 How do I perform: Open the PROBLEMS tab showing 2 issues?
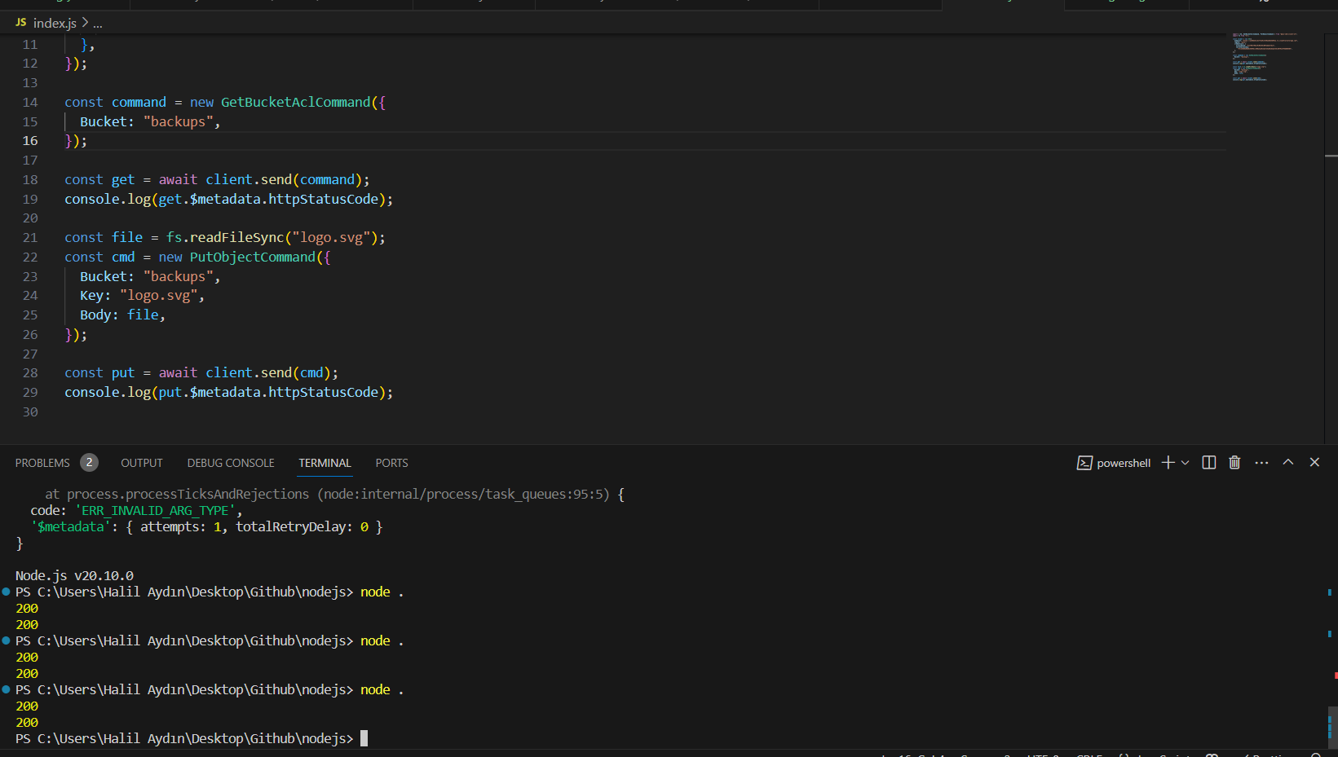point(42,462)
